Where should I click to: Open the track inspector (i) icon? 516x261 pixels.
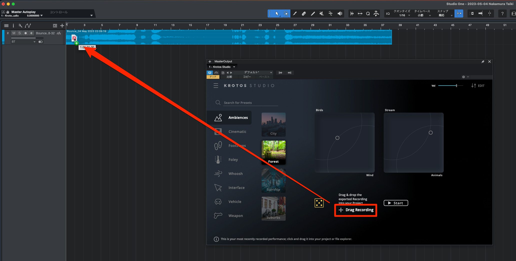coord(13,26)
